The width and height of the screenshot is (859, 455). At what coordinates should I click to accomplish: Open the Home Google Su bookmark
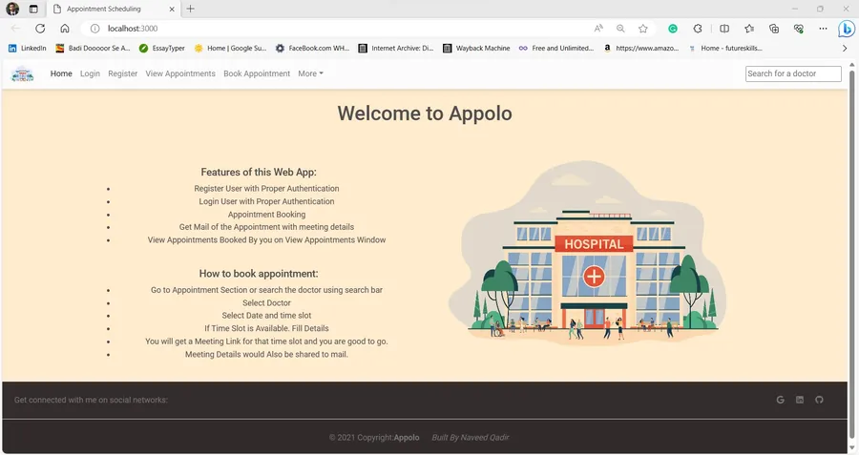coord(230,49)
